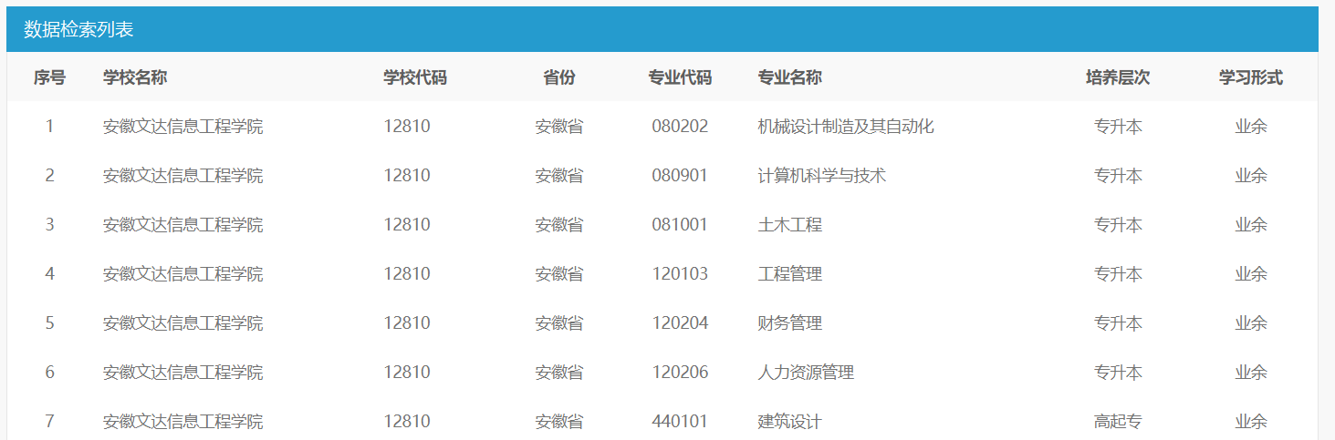Click major name 人力资源管理
1335x440 pixels.
[x=806, y=373]
